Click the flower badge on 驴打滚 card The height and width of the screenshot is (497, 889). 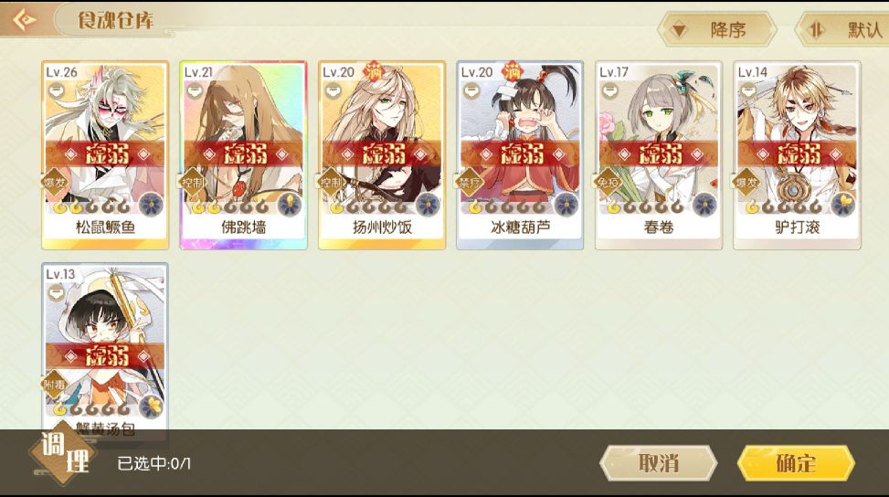(843, 206)
